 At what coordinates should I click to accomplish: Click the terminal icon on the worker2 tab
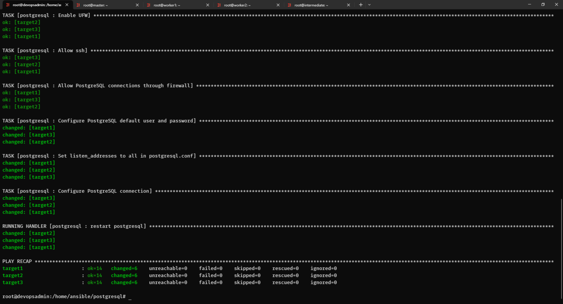[x=219, y=5]
